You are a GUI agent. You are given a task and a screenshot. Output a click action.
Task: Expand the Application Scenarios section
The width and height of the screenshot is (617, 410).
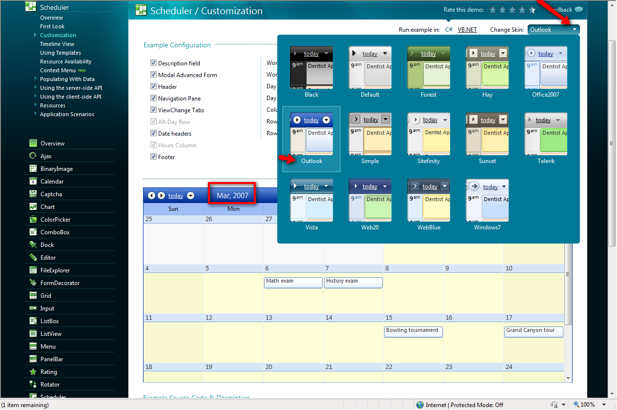pos(35,114)
